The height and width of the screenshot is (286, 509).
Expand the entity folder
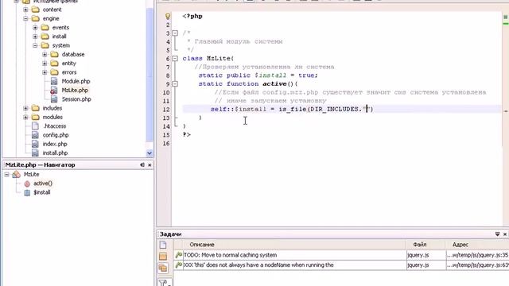(x=45, y=64)
